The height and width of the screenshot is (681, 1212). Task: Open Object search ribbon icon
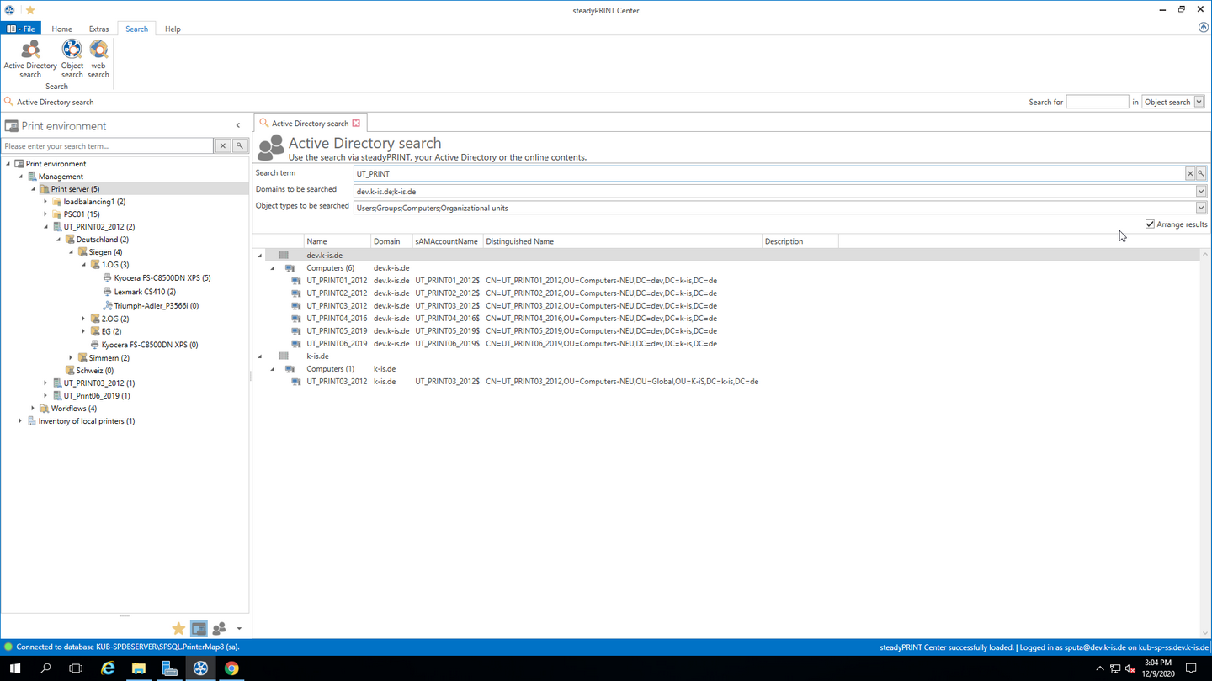(x=72, y=59)
